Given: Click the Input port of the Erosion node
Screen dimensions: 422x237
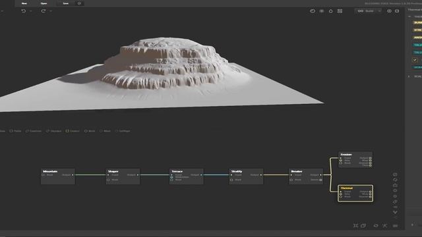Looking at the screenshot, I should coord(341,158).
